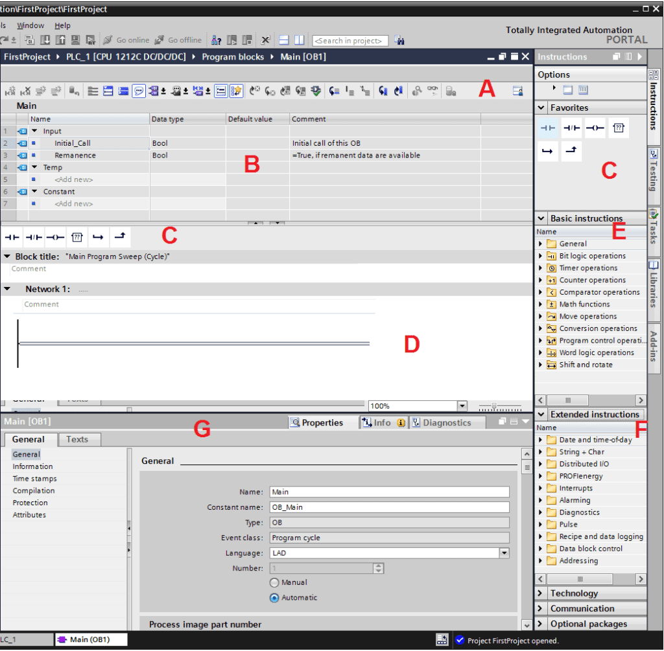Select the empty box icon in editor favorites bar
This screenshot has width=664, height=651.
tap(77, 237)
